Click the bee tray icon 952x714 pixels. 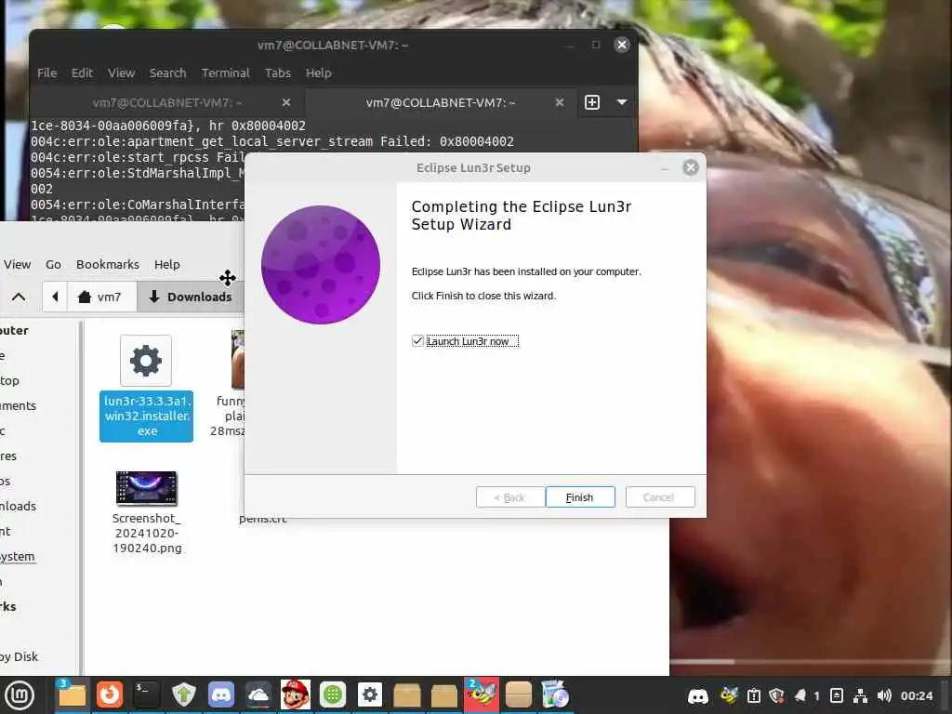pos(729,695)
